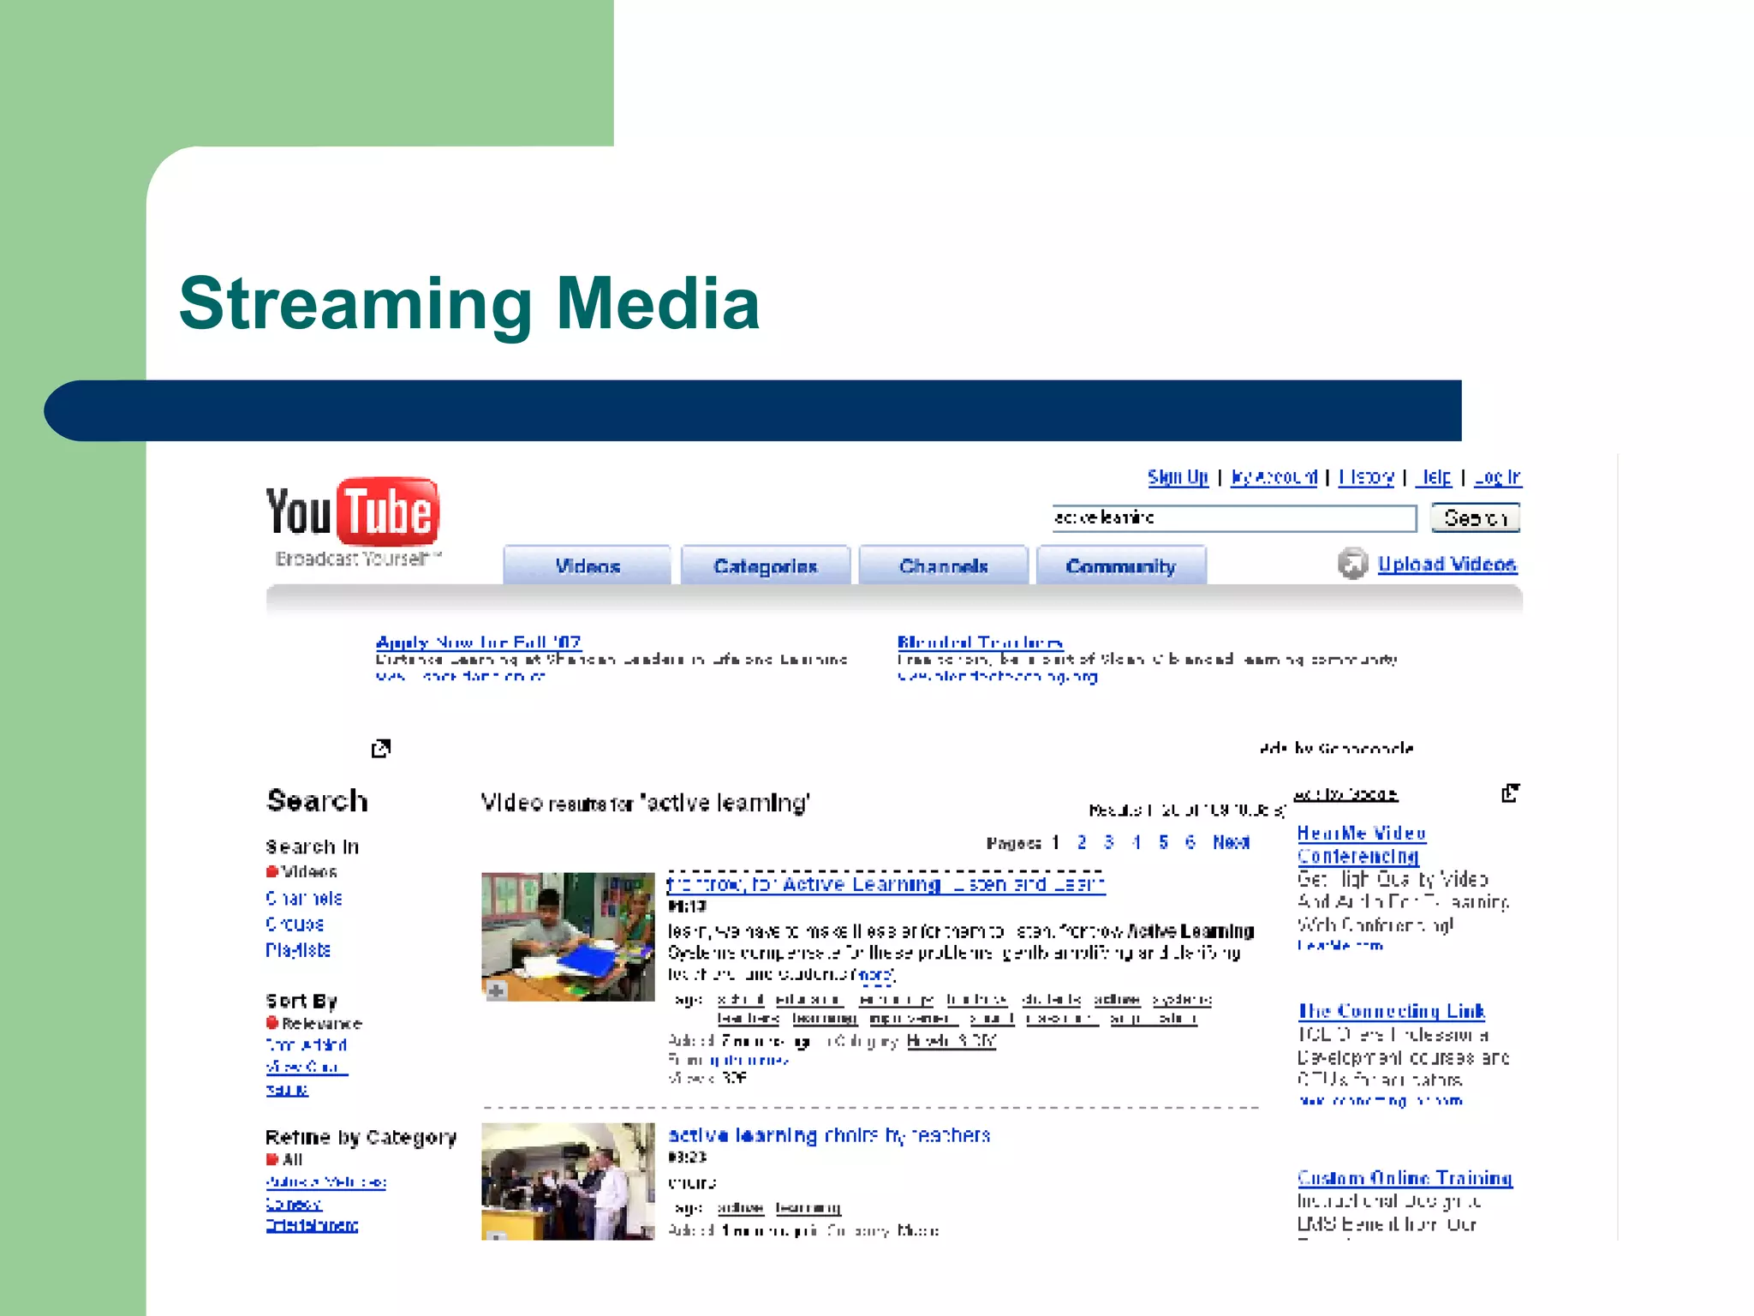Go to results page 3

coord(1109,842)
